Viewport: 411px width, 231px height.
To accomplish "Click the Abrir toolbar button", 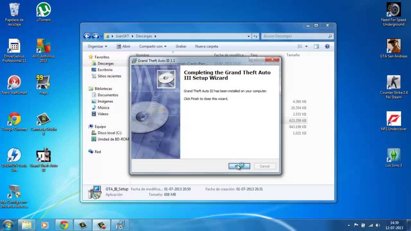I will click(x=123, y=46).
